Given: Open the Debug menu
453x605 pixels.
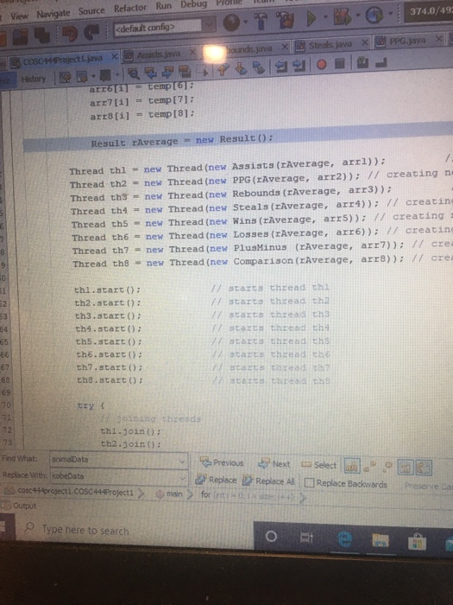Looking at the screenshot, I should pos(193,4).
